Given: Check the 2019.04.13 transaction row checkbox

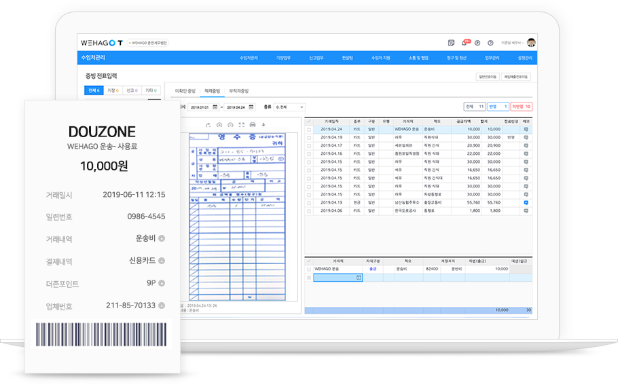Looking at the screenshot, I should pyautogui.click(x=309, y=203).
